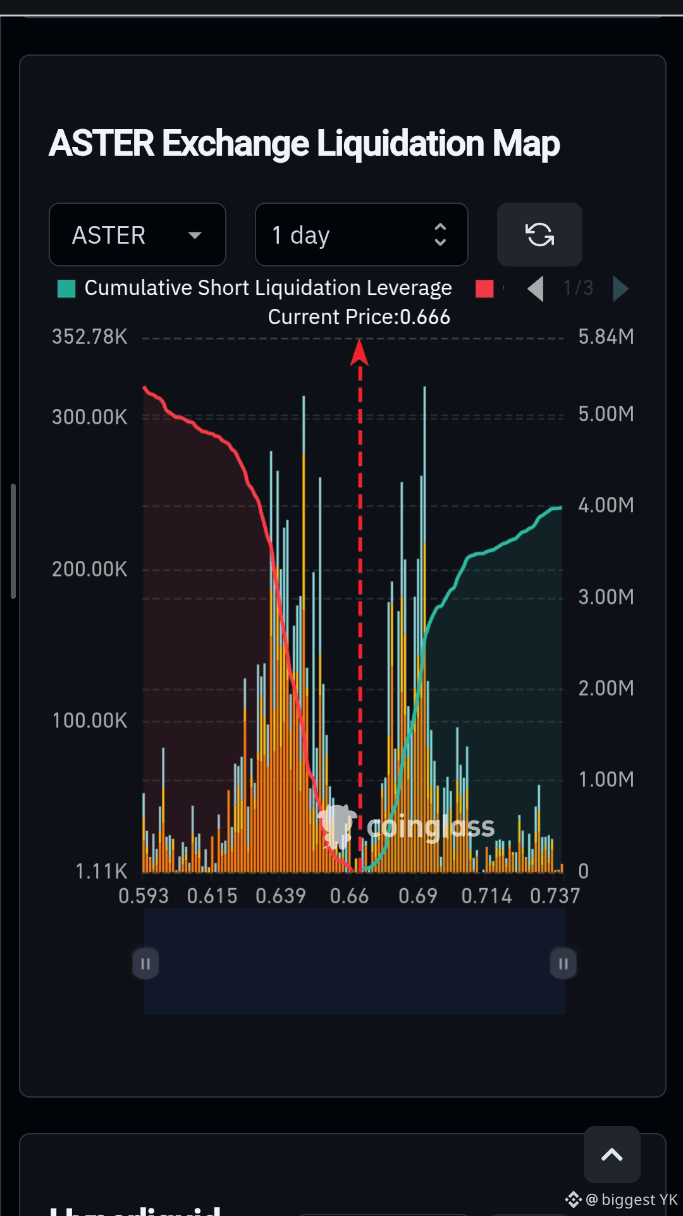Screen dimensions: 683x1216
Task: Click the Current Price:0.666 label
Action: click(x=359, y=317)
